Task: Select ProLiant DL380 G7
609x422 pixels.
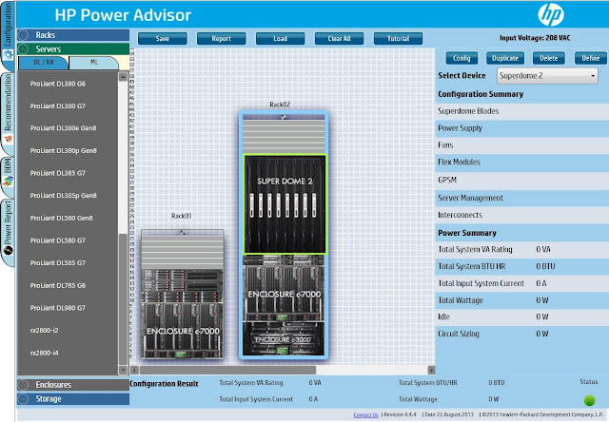Action: click(57, 105)
